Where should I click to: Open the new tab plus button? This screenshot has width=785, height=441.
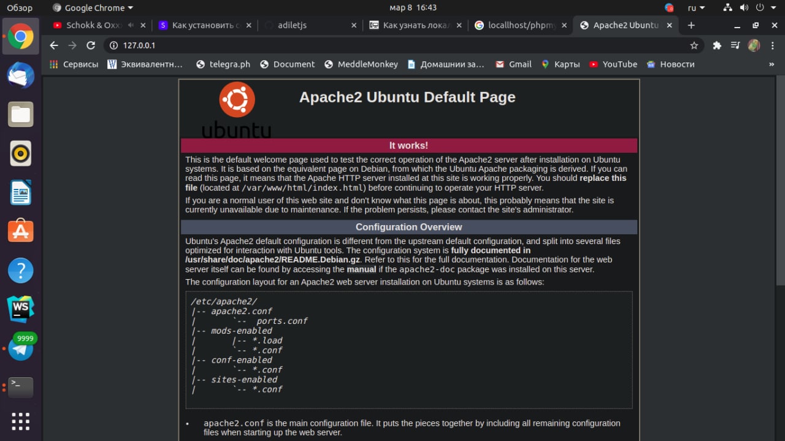tap(691, 25)
